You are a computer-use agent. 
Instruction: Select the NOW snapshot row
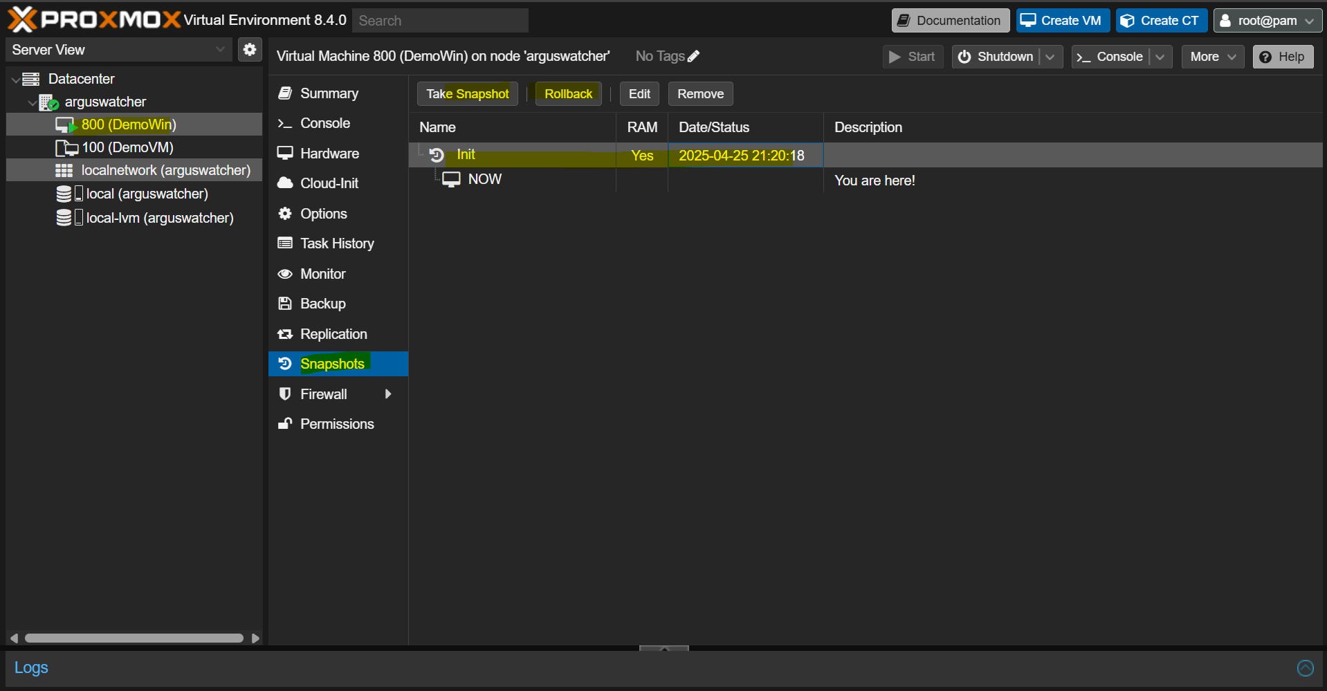[866, 180]
